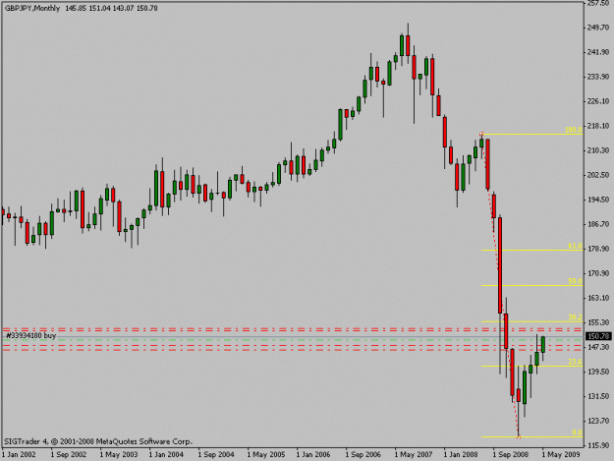
Task: Click the 170.90 price axis label
Action: 598,273
